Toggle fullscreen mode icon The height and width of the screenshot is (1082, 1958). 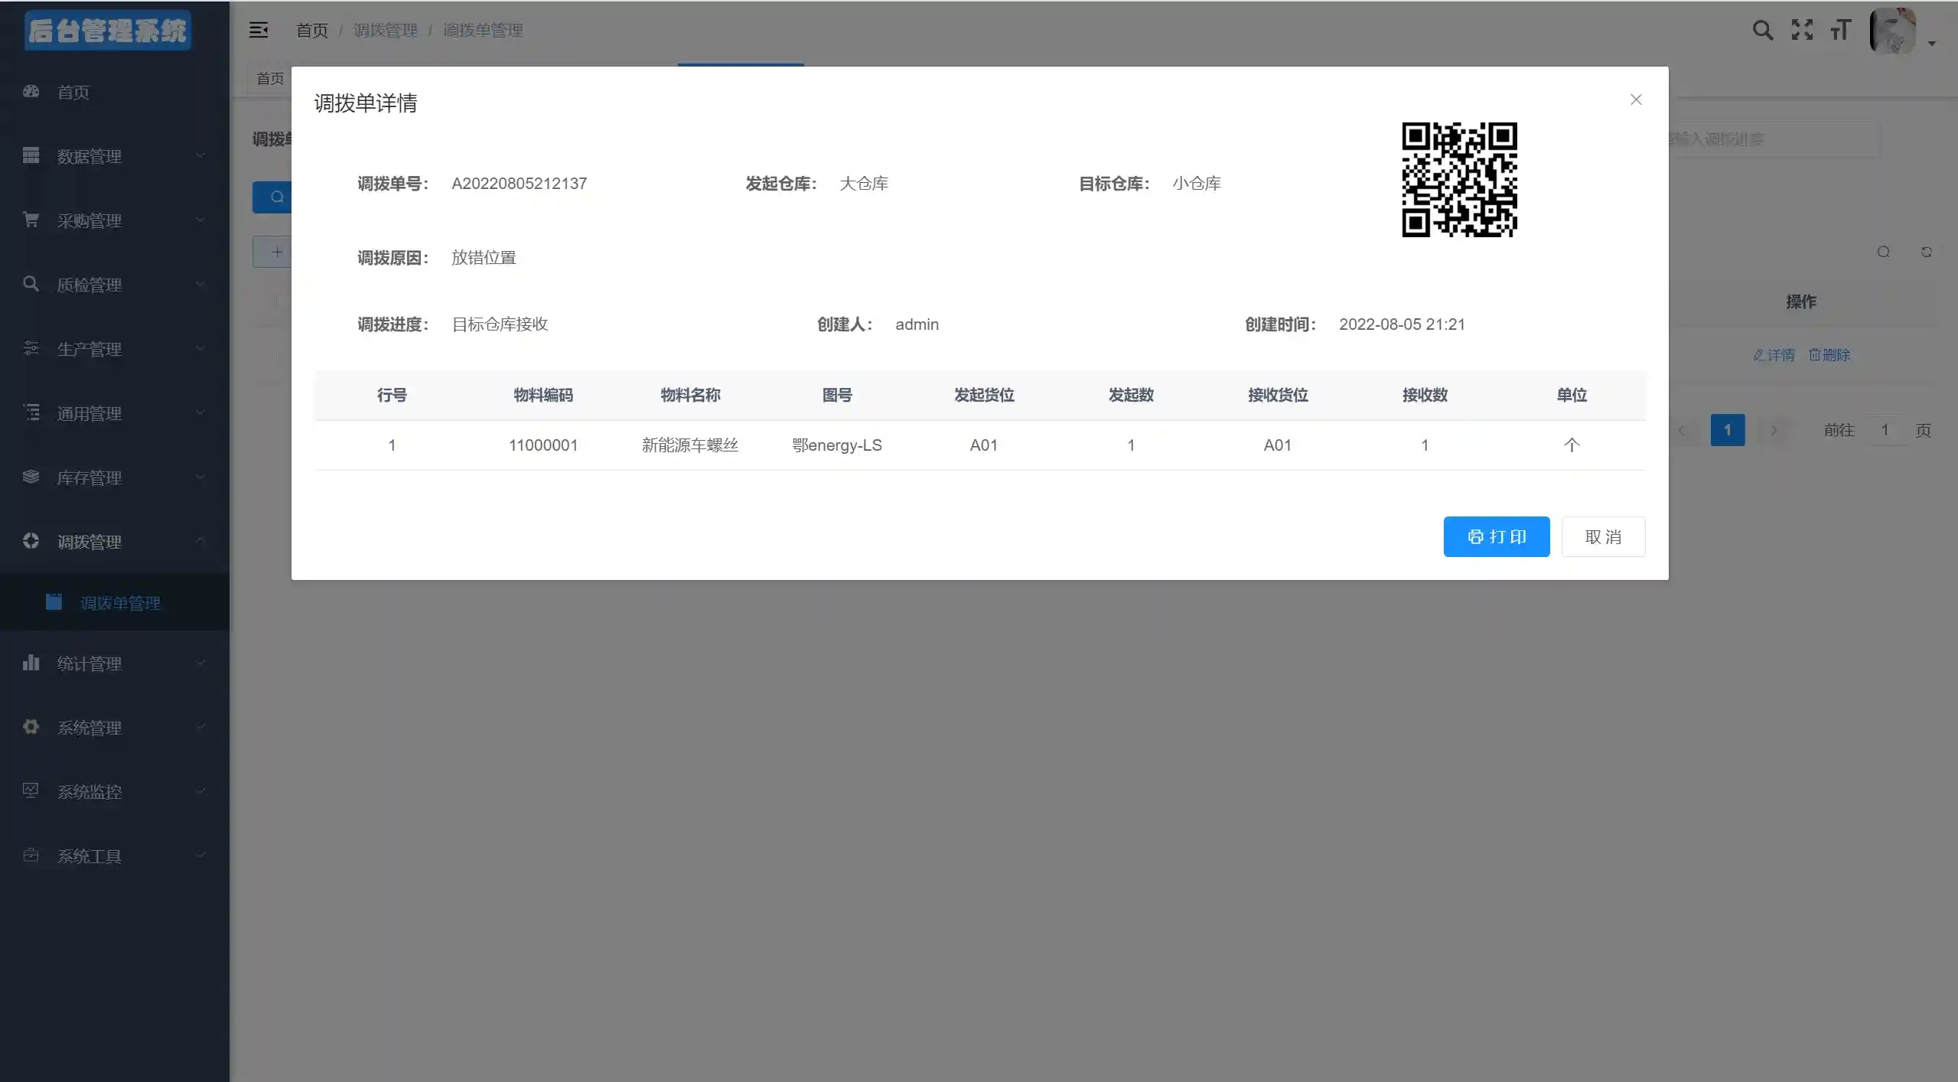[x=1802, y=30]
